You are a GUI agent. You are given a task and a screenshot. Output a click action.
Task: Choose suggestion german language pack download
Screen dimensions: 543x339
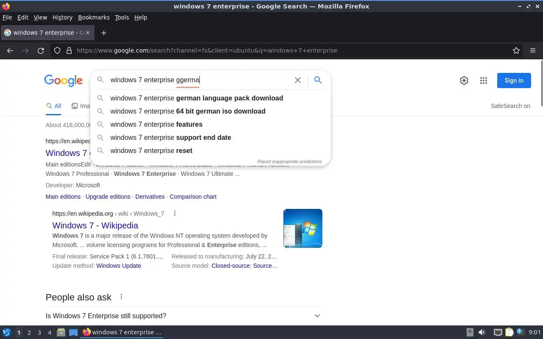[211, 98]
